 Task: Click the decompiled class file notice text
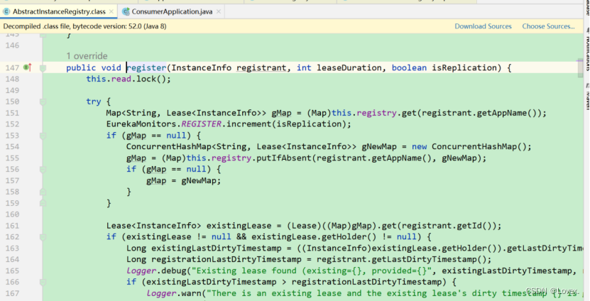tap(84, 26)
